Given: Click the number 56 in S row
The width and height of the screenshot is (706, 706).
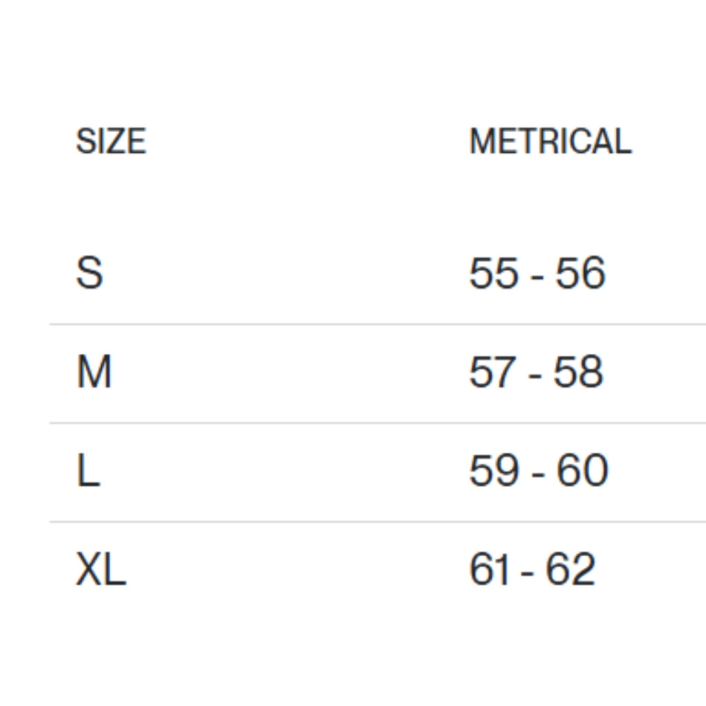Looking at the screenshot, I should [x=580, y=273].
